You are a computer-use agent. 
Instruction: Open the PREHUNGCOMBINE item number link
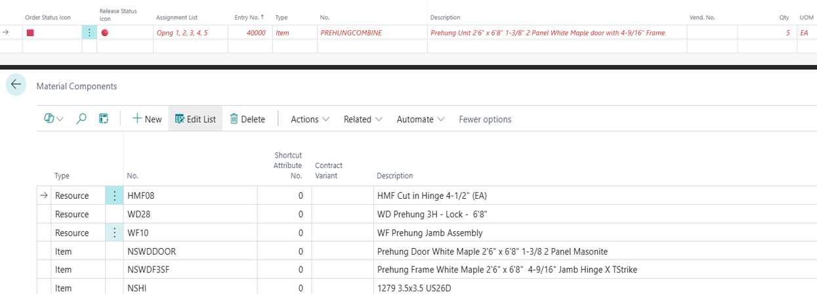(350, 32)
